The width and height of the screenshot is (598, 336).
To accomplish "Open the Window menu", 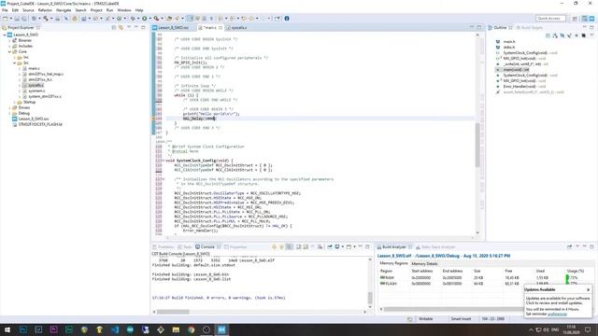I will tap(124, 10).
